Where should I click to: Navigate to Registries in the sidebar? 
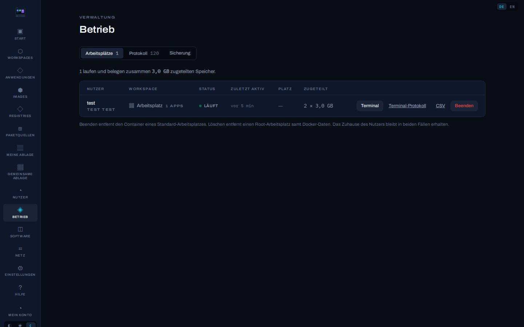20,112
